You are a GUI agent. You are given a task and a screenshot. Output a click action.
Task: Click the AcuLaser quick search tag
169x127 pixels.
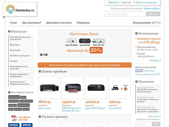tap(14, 97)
